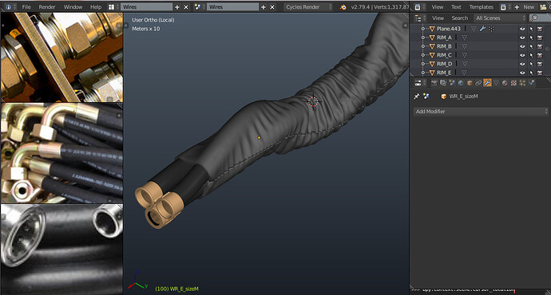Open the Render menu
This screenshot has height=295, width=551.
[x=47, y=6]
